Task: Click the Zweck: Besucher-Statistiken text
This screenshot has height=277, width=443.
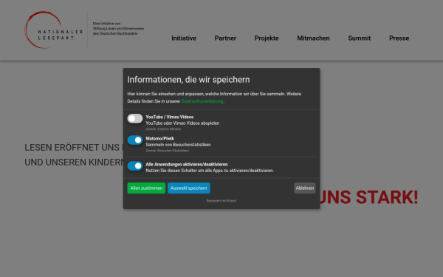Action: (x=168, y=151)
